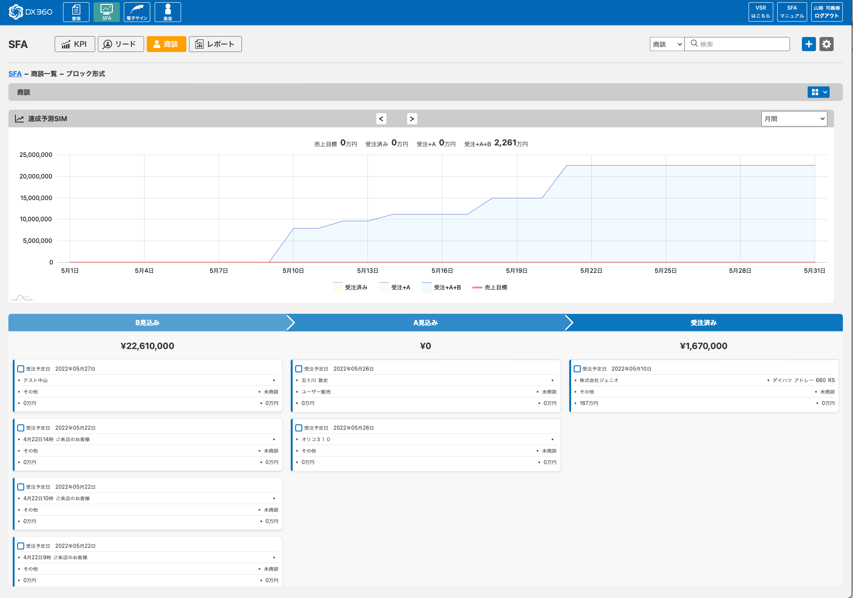
Task: Click the DX360 logo
Action: [x=30, y=12]
